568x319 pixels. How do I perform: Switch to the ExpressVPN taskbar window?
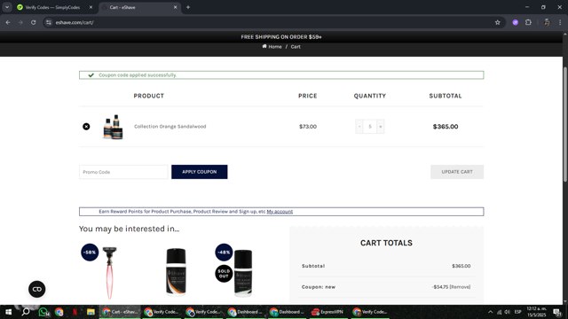click(327, 312)
